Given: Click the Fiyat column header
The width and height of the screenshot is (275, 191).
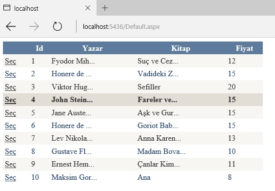Looking at the screenshot, I should [244, 48].
